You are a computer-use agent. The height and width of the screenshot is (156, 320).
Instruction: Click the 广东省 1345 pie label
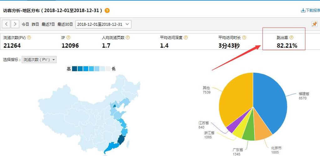tap(238, 152)
